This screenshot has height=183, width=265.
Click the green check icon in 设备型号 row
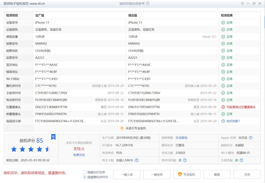point(223,22)
